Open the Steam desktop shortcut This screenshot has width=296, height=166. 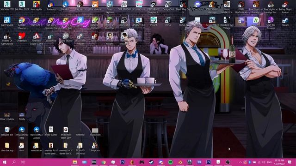pos(285,22)
